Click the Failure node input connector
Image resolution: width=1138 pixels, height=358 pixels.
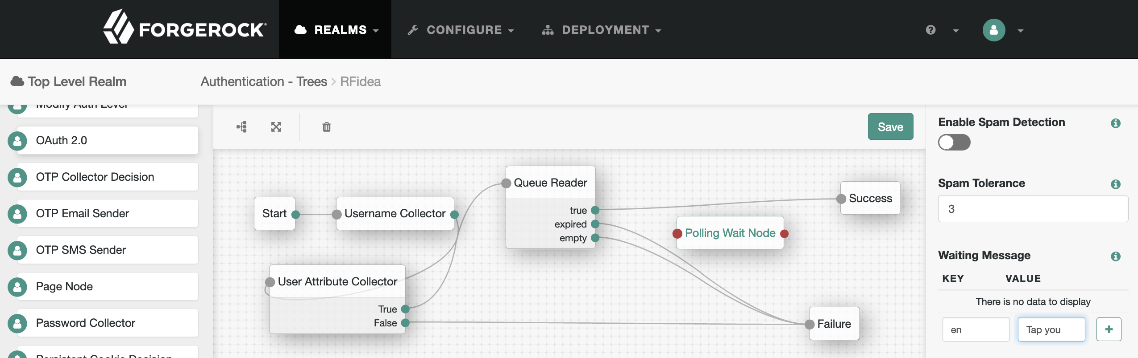(x=810, y=325)
